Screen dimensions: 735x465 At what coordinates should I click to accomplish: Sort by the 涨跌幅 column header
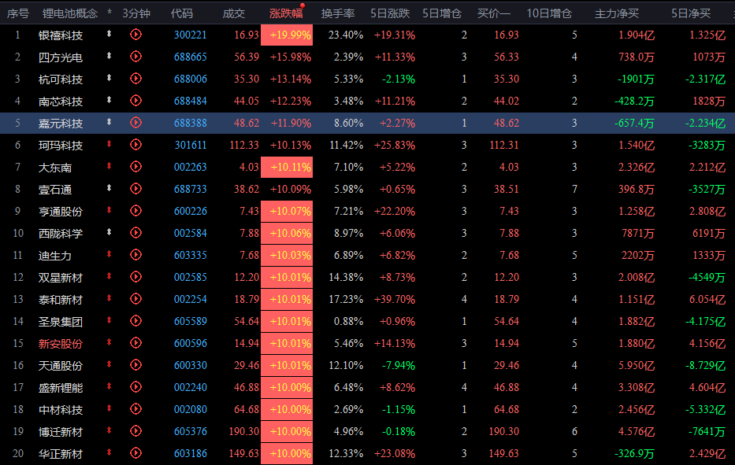pos(286,13)
